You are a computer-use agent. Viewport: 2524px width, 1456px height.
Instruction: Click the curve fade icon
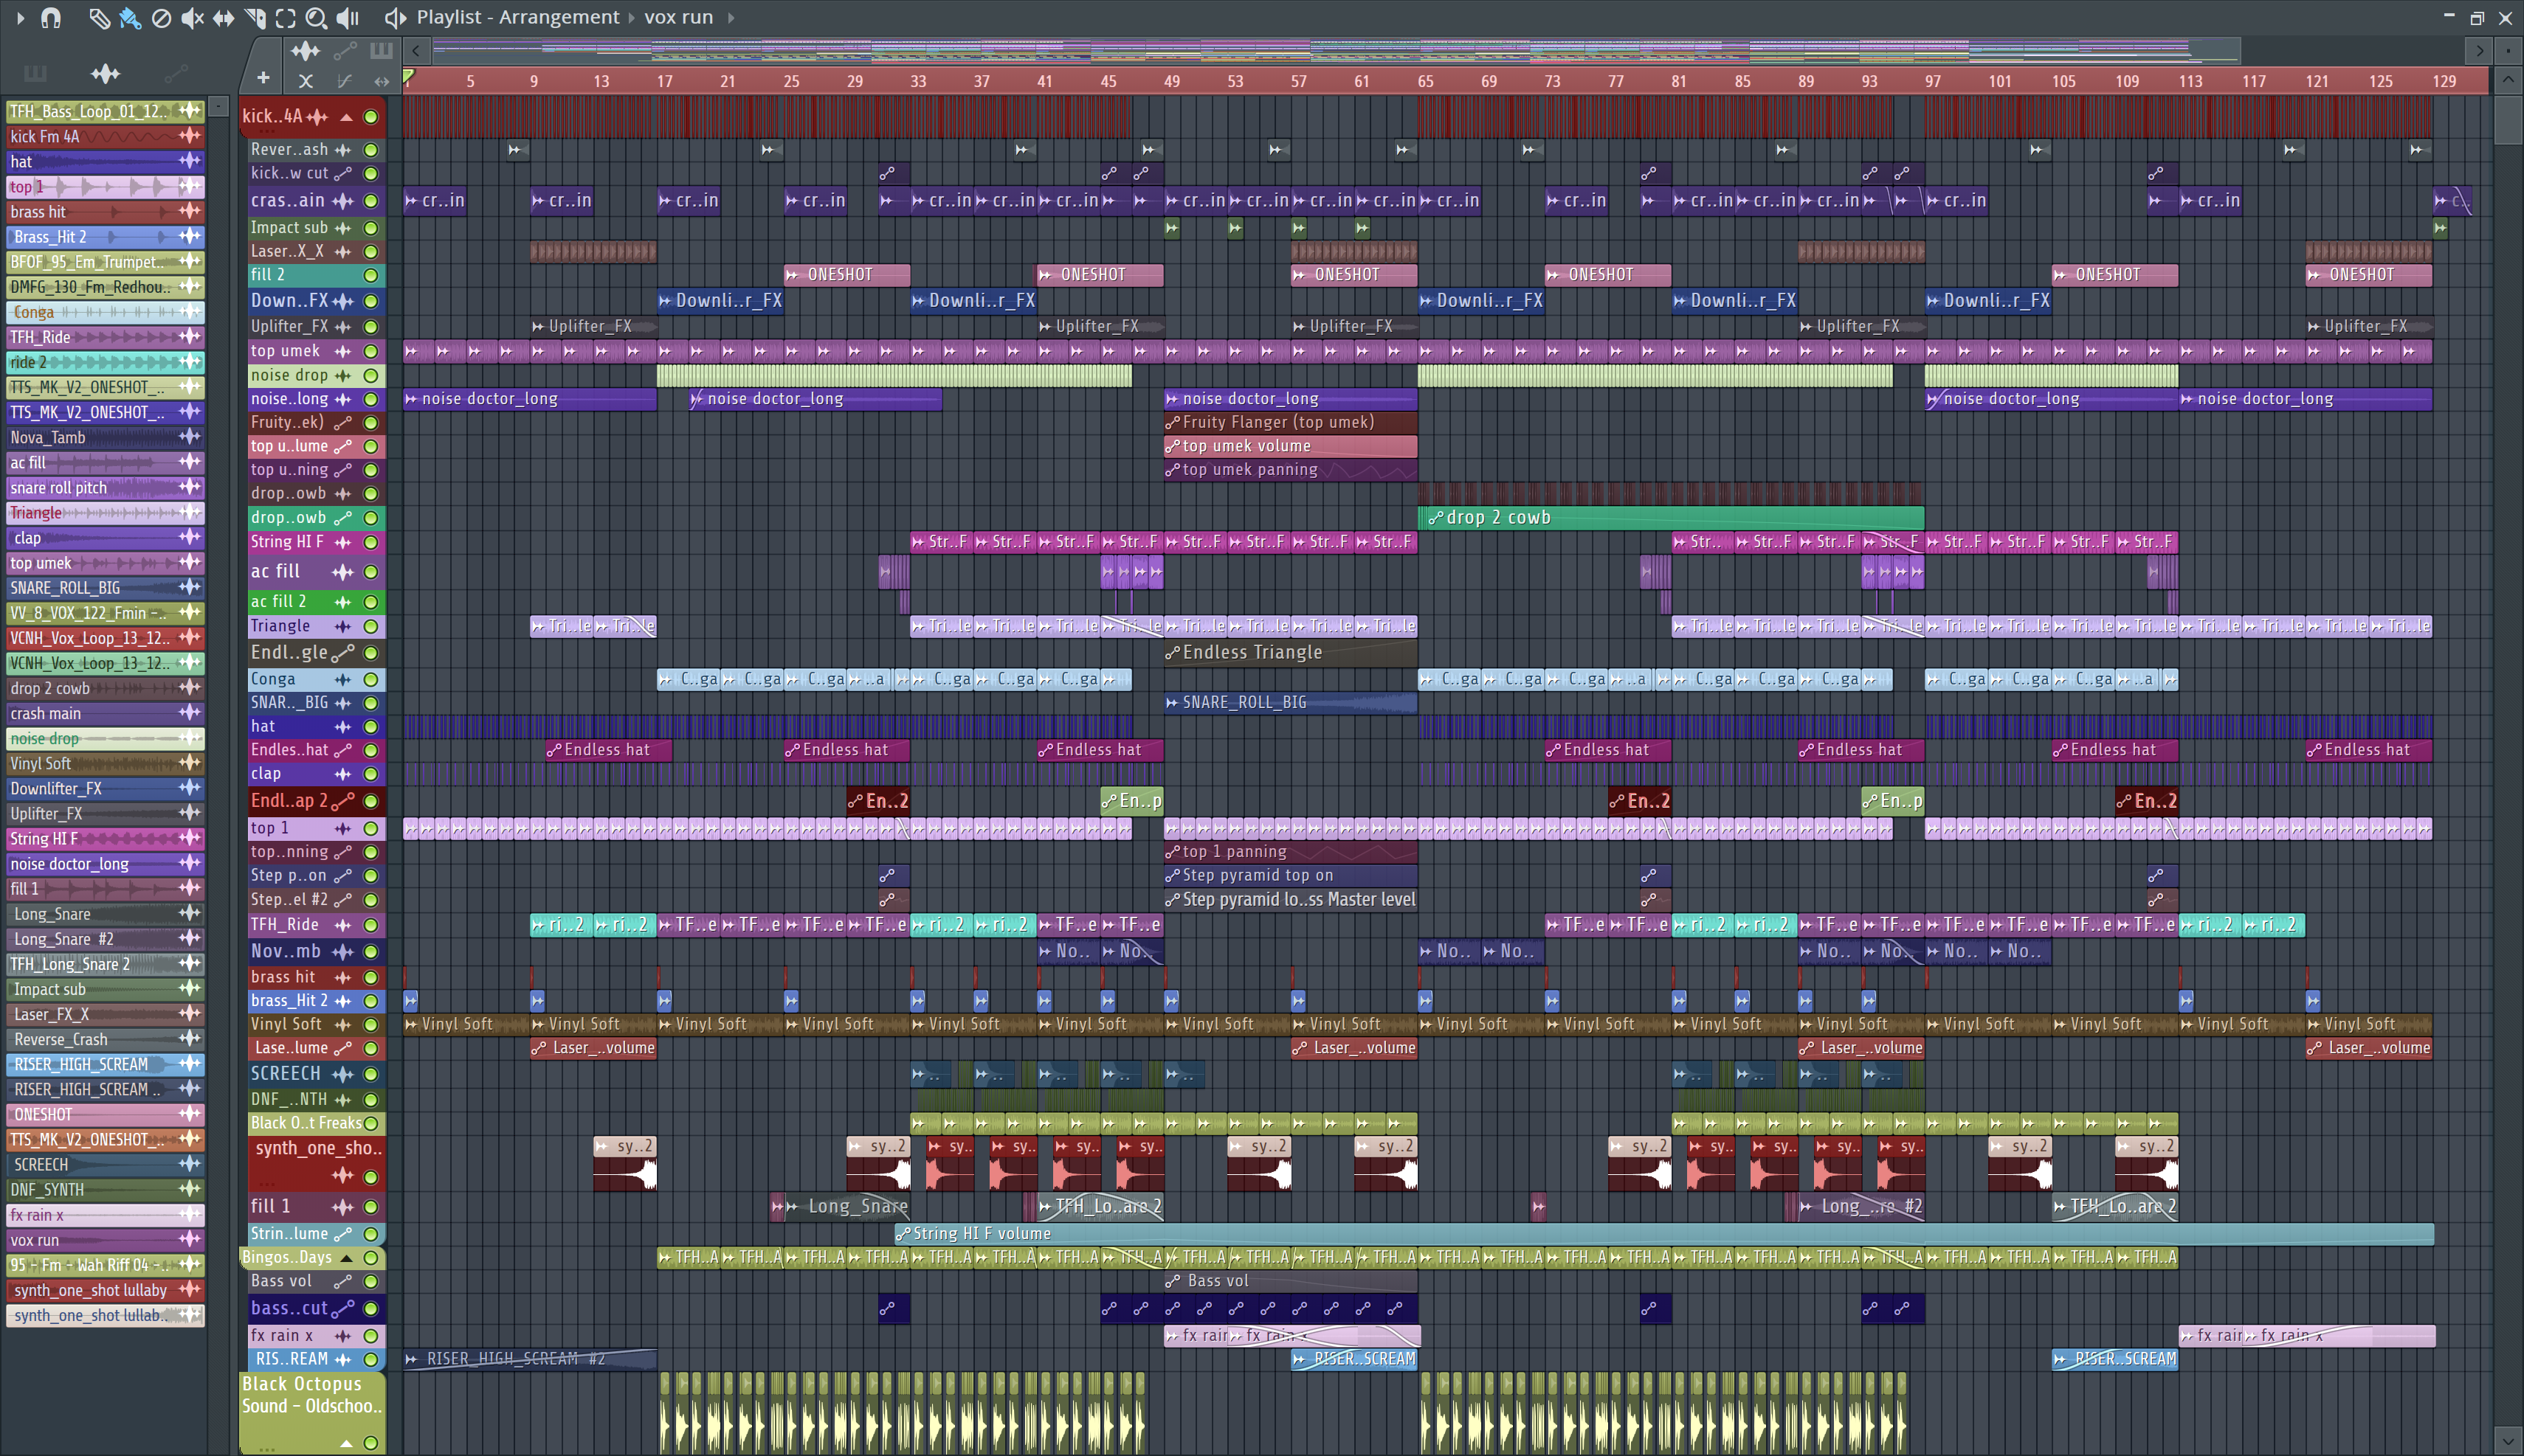click(344, 81)
